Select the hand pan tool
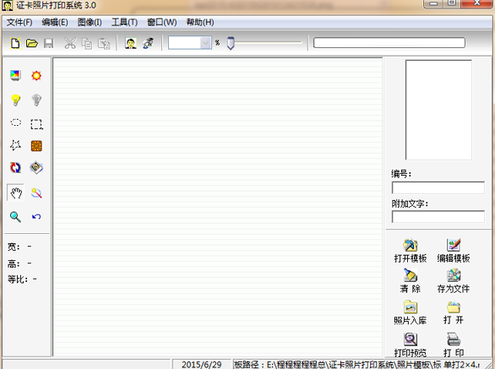 tap(15, 193)
